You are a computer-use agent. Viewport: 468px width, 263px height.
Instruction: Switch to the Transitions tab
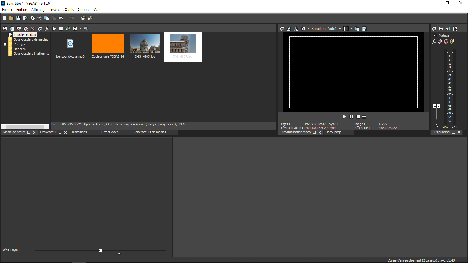(x=79, y=132)
